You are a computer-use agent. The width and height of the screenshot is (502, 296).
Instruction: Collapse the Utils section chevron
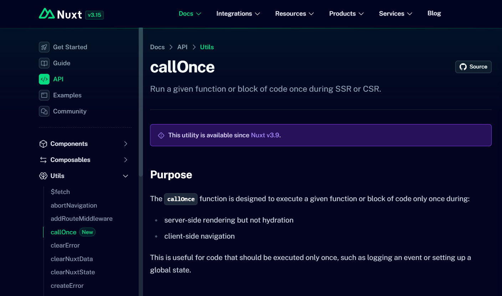[x=125, y=176]
